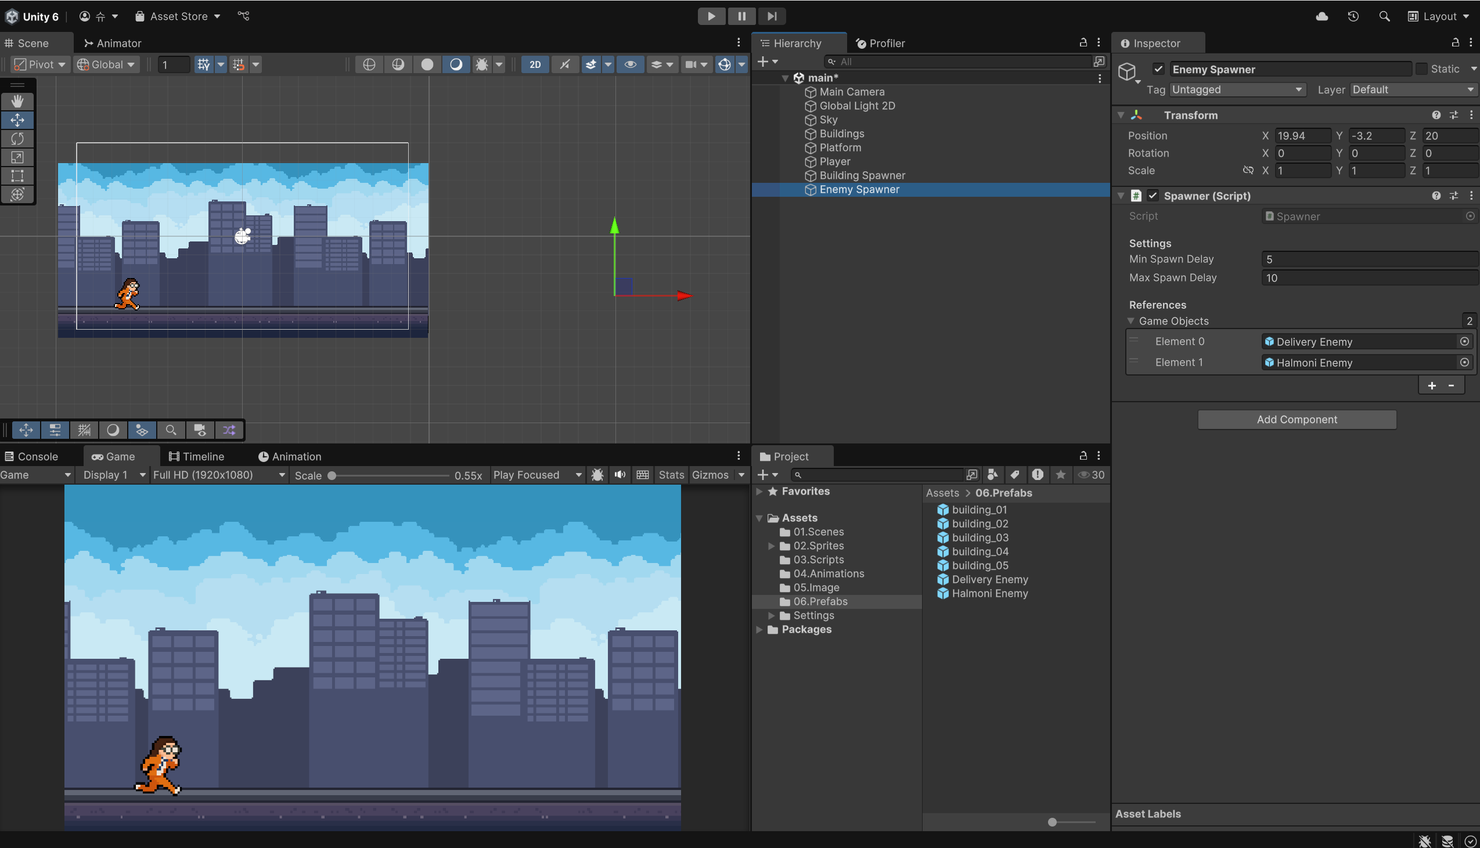Image resolution: width=1480 pixels, height=848 pixels.
Task: Select the Hand view tool
Action: [x=17, y=102]
